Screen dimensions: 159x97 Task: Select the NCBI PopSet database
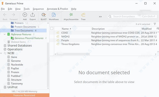[x=15, y=68]
